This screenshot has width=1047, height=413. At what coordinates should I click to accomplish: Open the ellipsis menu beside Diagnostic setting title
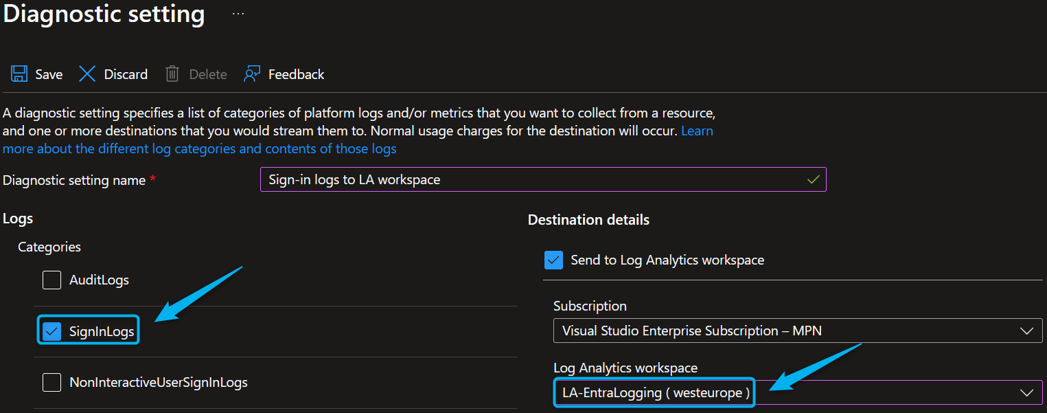point(238,14)
